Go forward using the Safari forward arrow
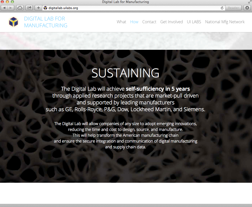Screen dimensions: 252x207 [x=11, y=8]
